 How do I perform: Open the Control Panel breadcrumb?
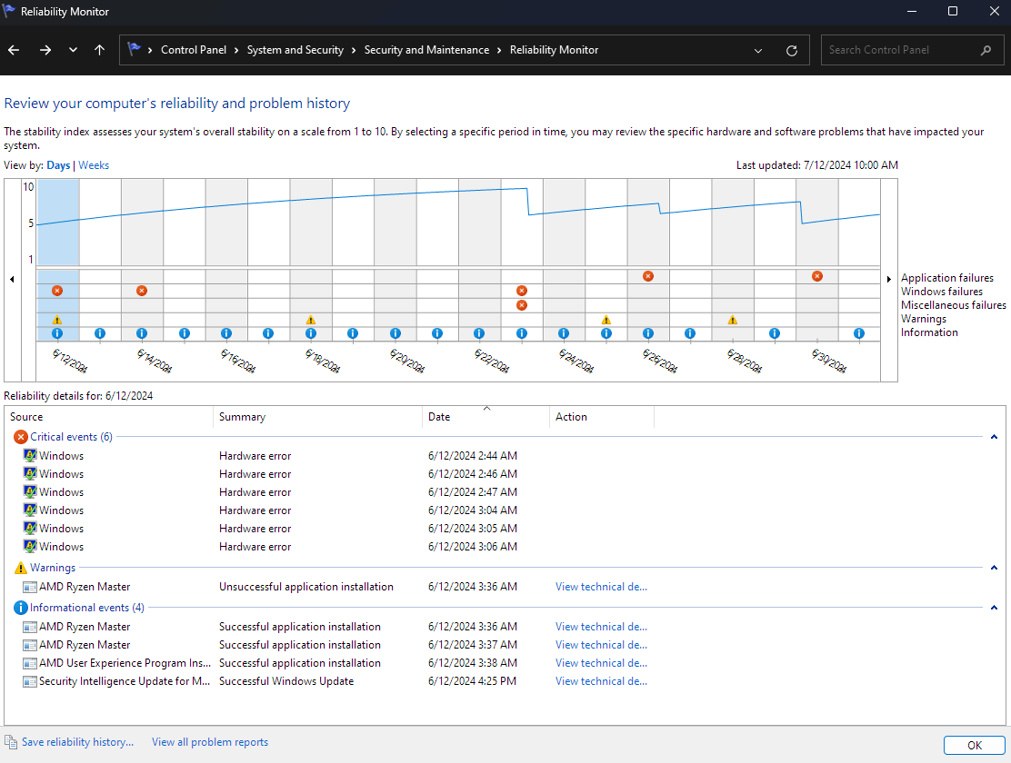pos(194,50)
